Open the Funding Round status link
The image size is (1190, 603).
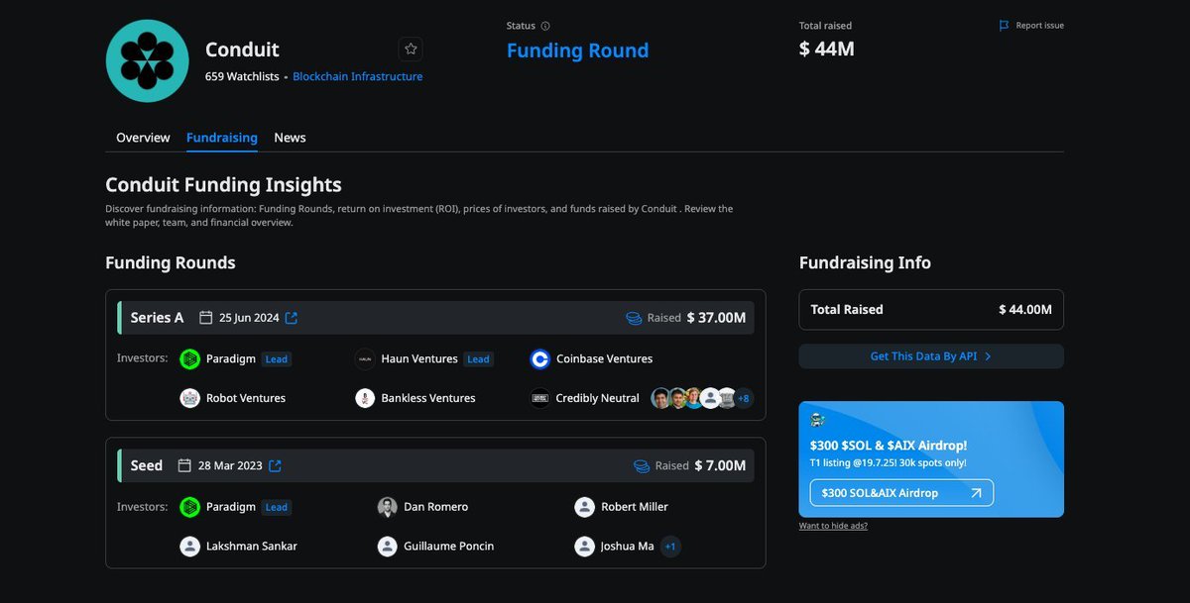click(577, 50)
